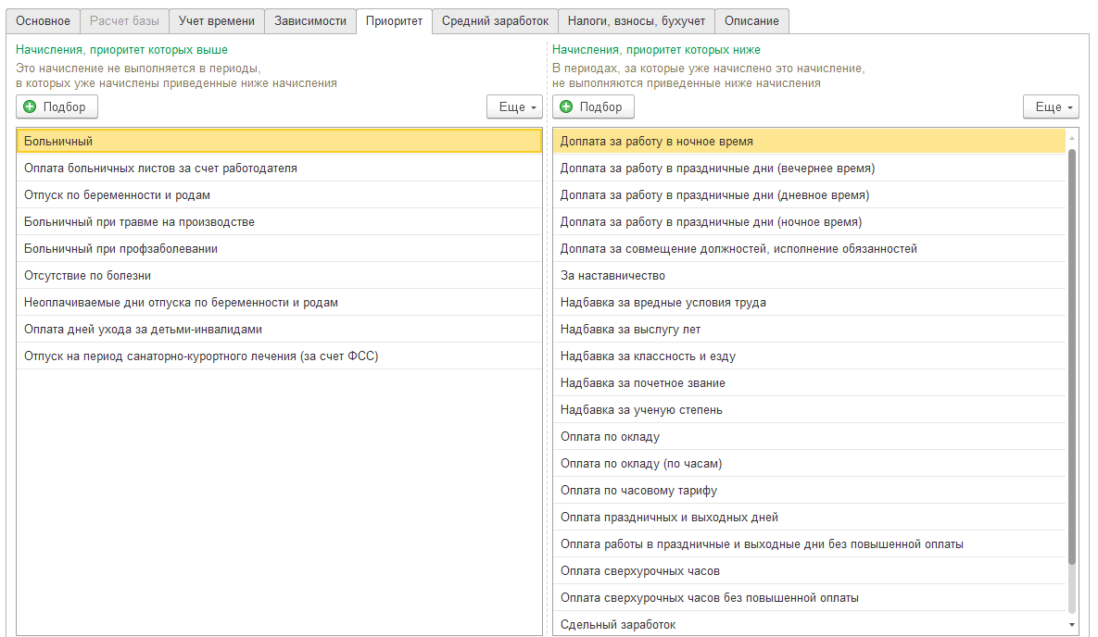The height and width of the screenshot is (637, 1098).
Task: Click the scroll down arrow in right list
Action: coord(1072,626)
